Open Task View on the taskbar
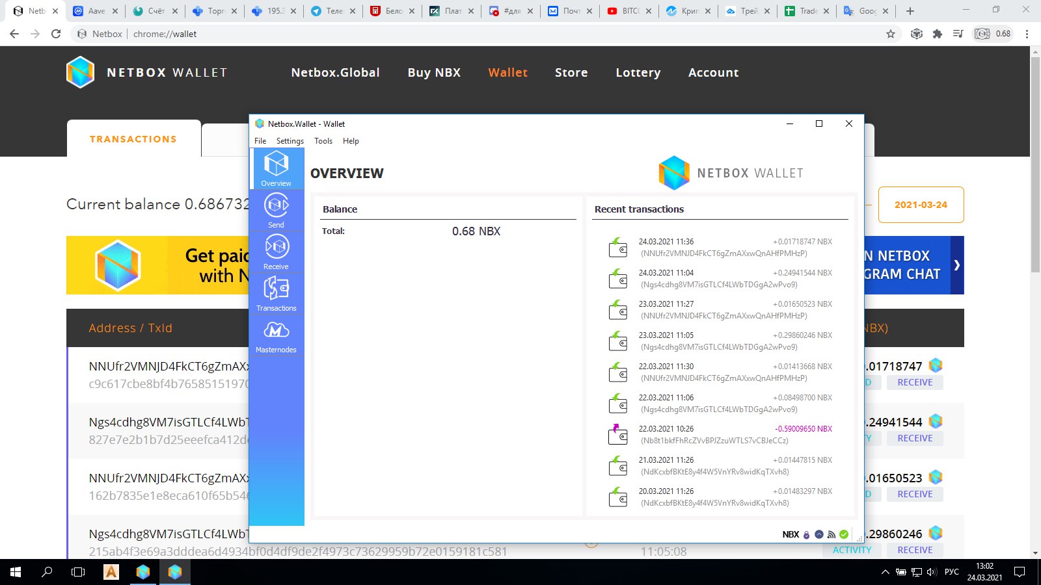 pos(78,572)
